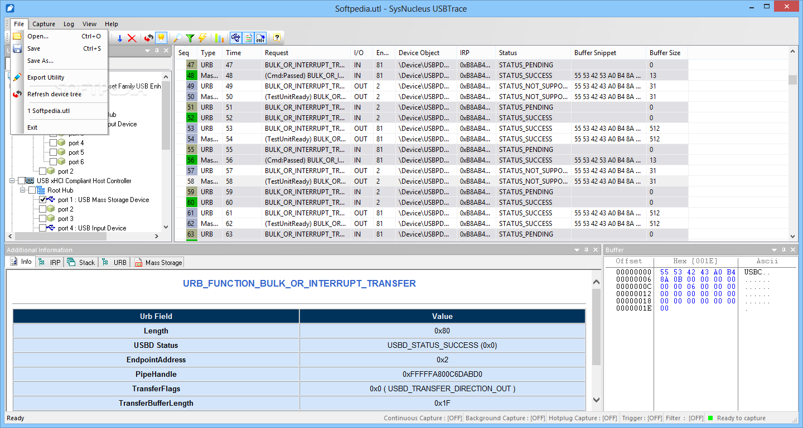
Task: Check port 4 USB Input Device checkbox
Action: (43, 228)
